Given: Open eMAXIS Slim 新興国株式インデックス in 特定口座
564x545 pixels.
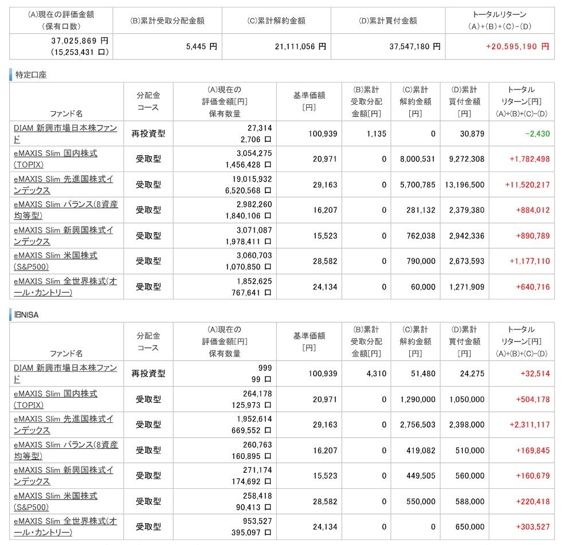Looking at the screenshot, I should tap(63, 236).
